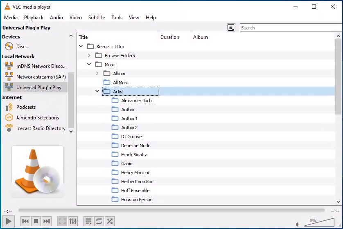343x229 pixels.
Task: Skip to next track
Action: (47, 221)
